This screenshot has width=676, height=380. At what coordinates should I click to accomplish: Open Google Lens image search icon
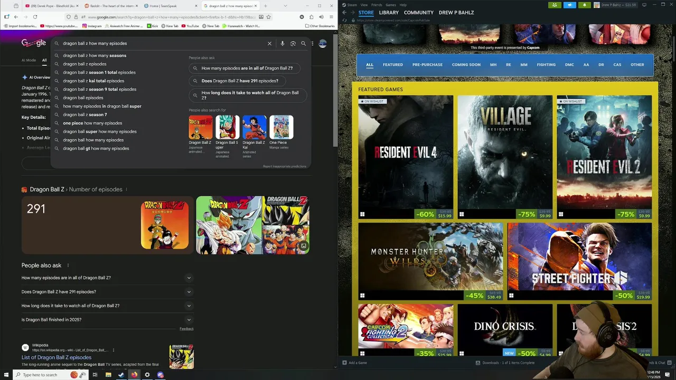pyautogui.click(x=293, y=43)
